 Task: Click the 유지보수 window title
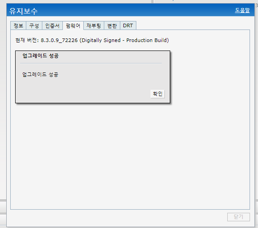(23, 11)
